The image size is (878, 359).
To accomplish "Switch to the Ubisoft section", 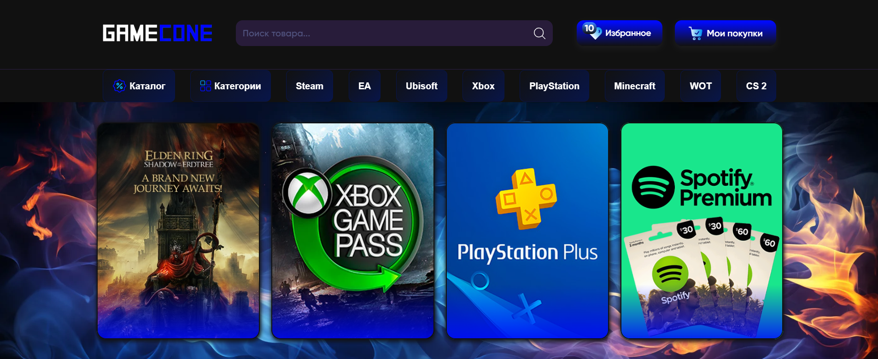I will pos(421,86).
